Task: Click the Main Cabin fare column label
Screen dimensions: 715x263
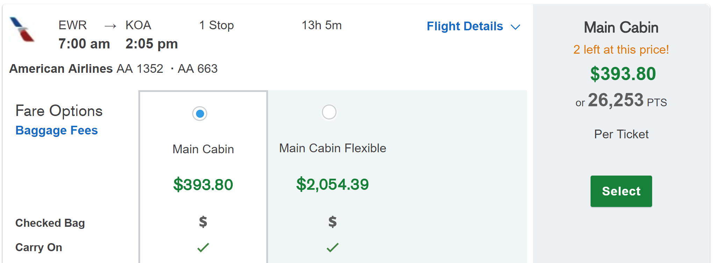Action: (203, 149)
